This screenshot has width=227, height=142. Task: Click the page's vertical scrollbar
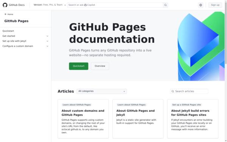pos(226,33)
